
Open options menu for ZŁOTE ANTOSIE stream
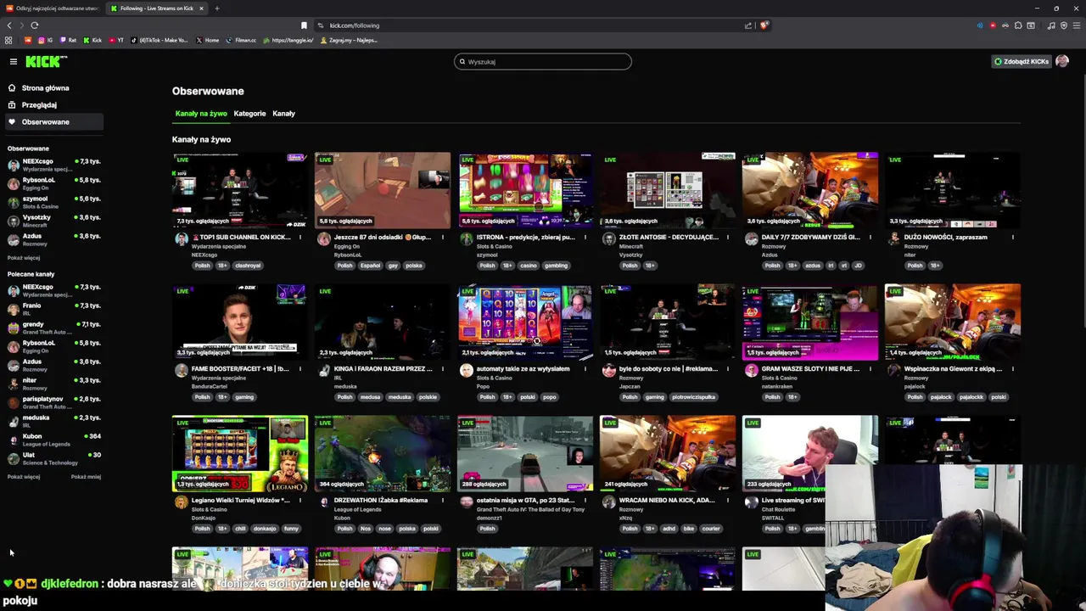pos(727,238)
